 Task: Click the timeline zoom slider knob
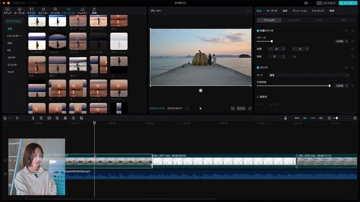pos(337,118)
